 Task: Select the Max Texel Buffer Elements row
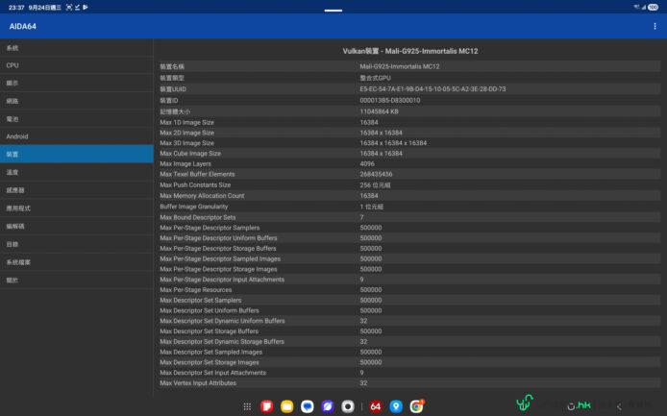[409, 174]
